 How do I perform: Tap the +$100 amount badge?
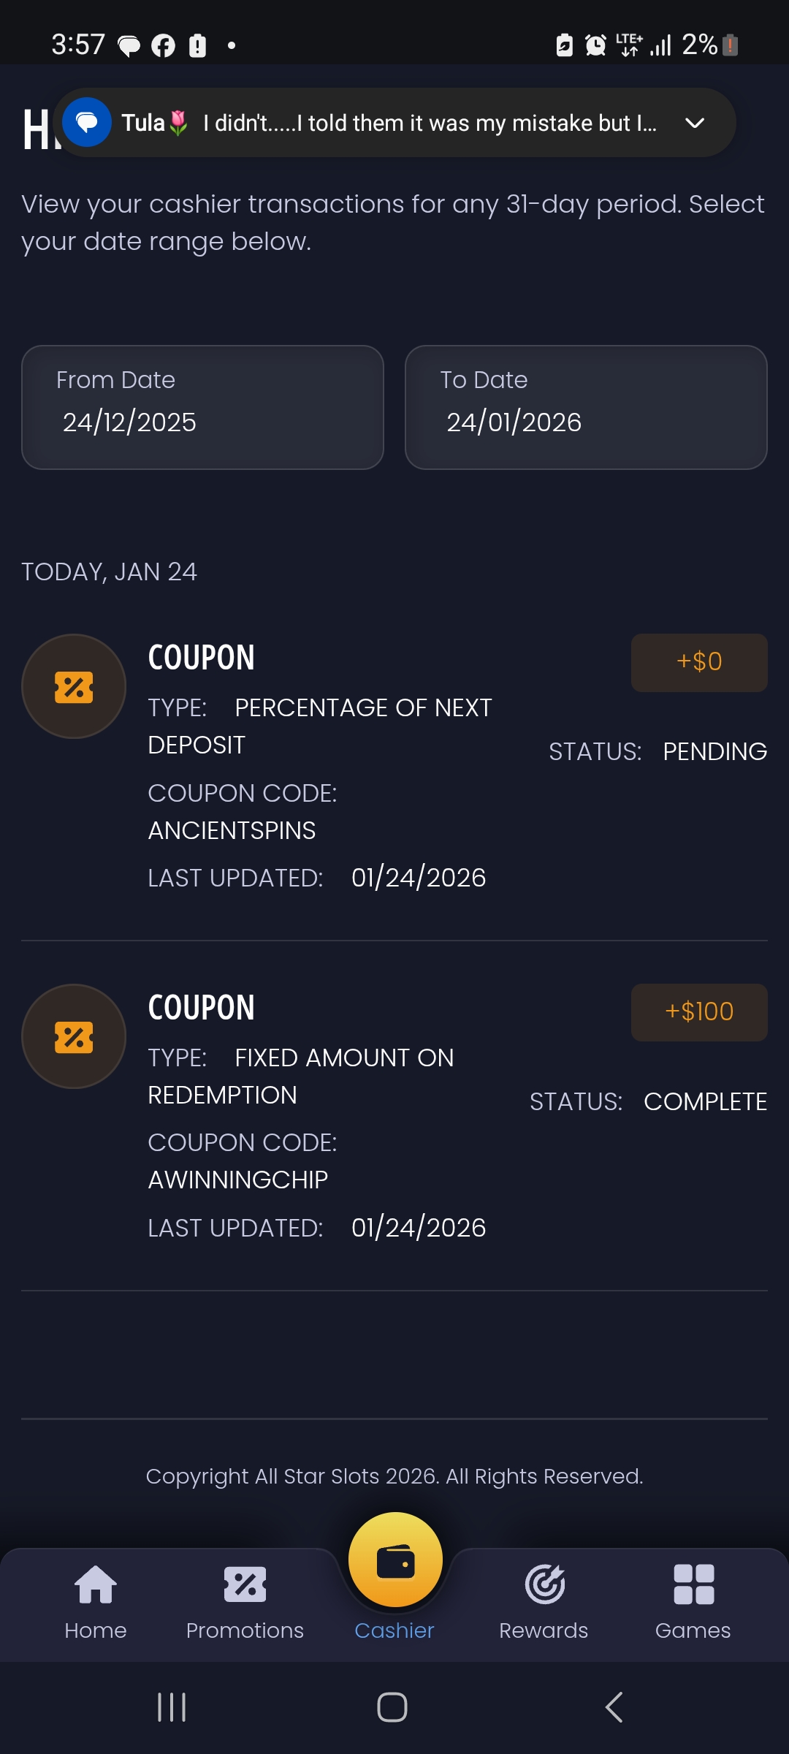pyautogui.click(x=699, y=1012)
